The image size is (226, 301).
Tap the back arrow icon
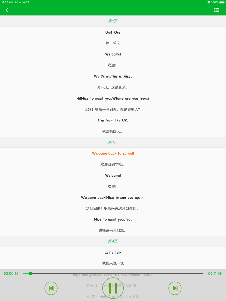point(7,10)
